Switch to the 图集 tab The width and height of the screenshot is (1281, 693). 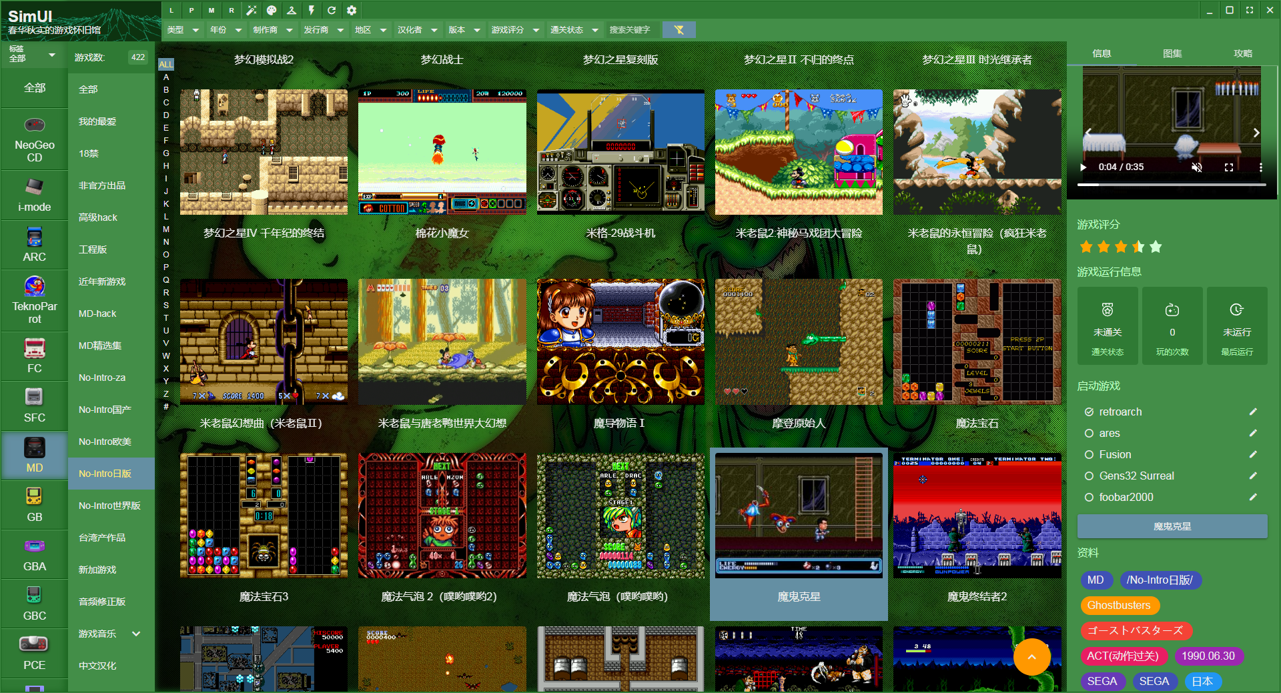tap(1172, 53)
